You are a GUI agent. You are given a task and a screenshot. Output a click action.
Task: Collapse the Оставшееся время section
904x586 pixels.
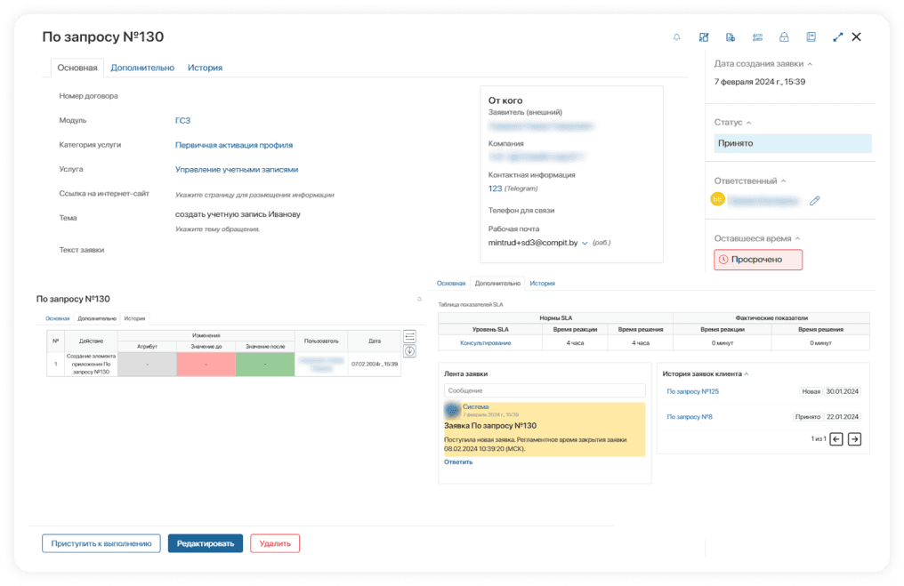pyautogui.click(x=798, y=238)
